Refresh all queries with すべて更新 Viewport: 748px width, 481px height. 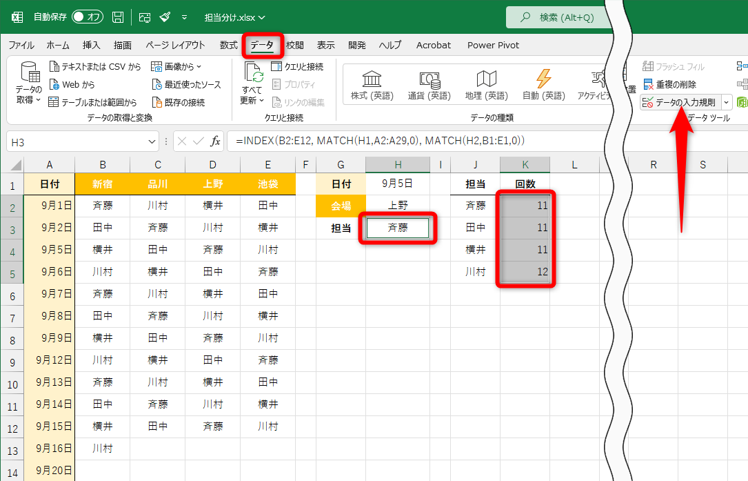coord(253,84)
